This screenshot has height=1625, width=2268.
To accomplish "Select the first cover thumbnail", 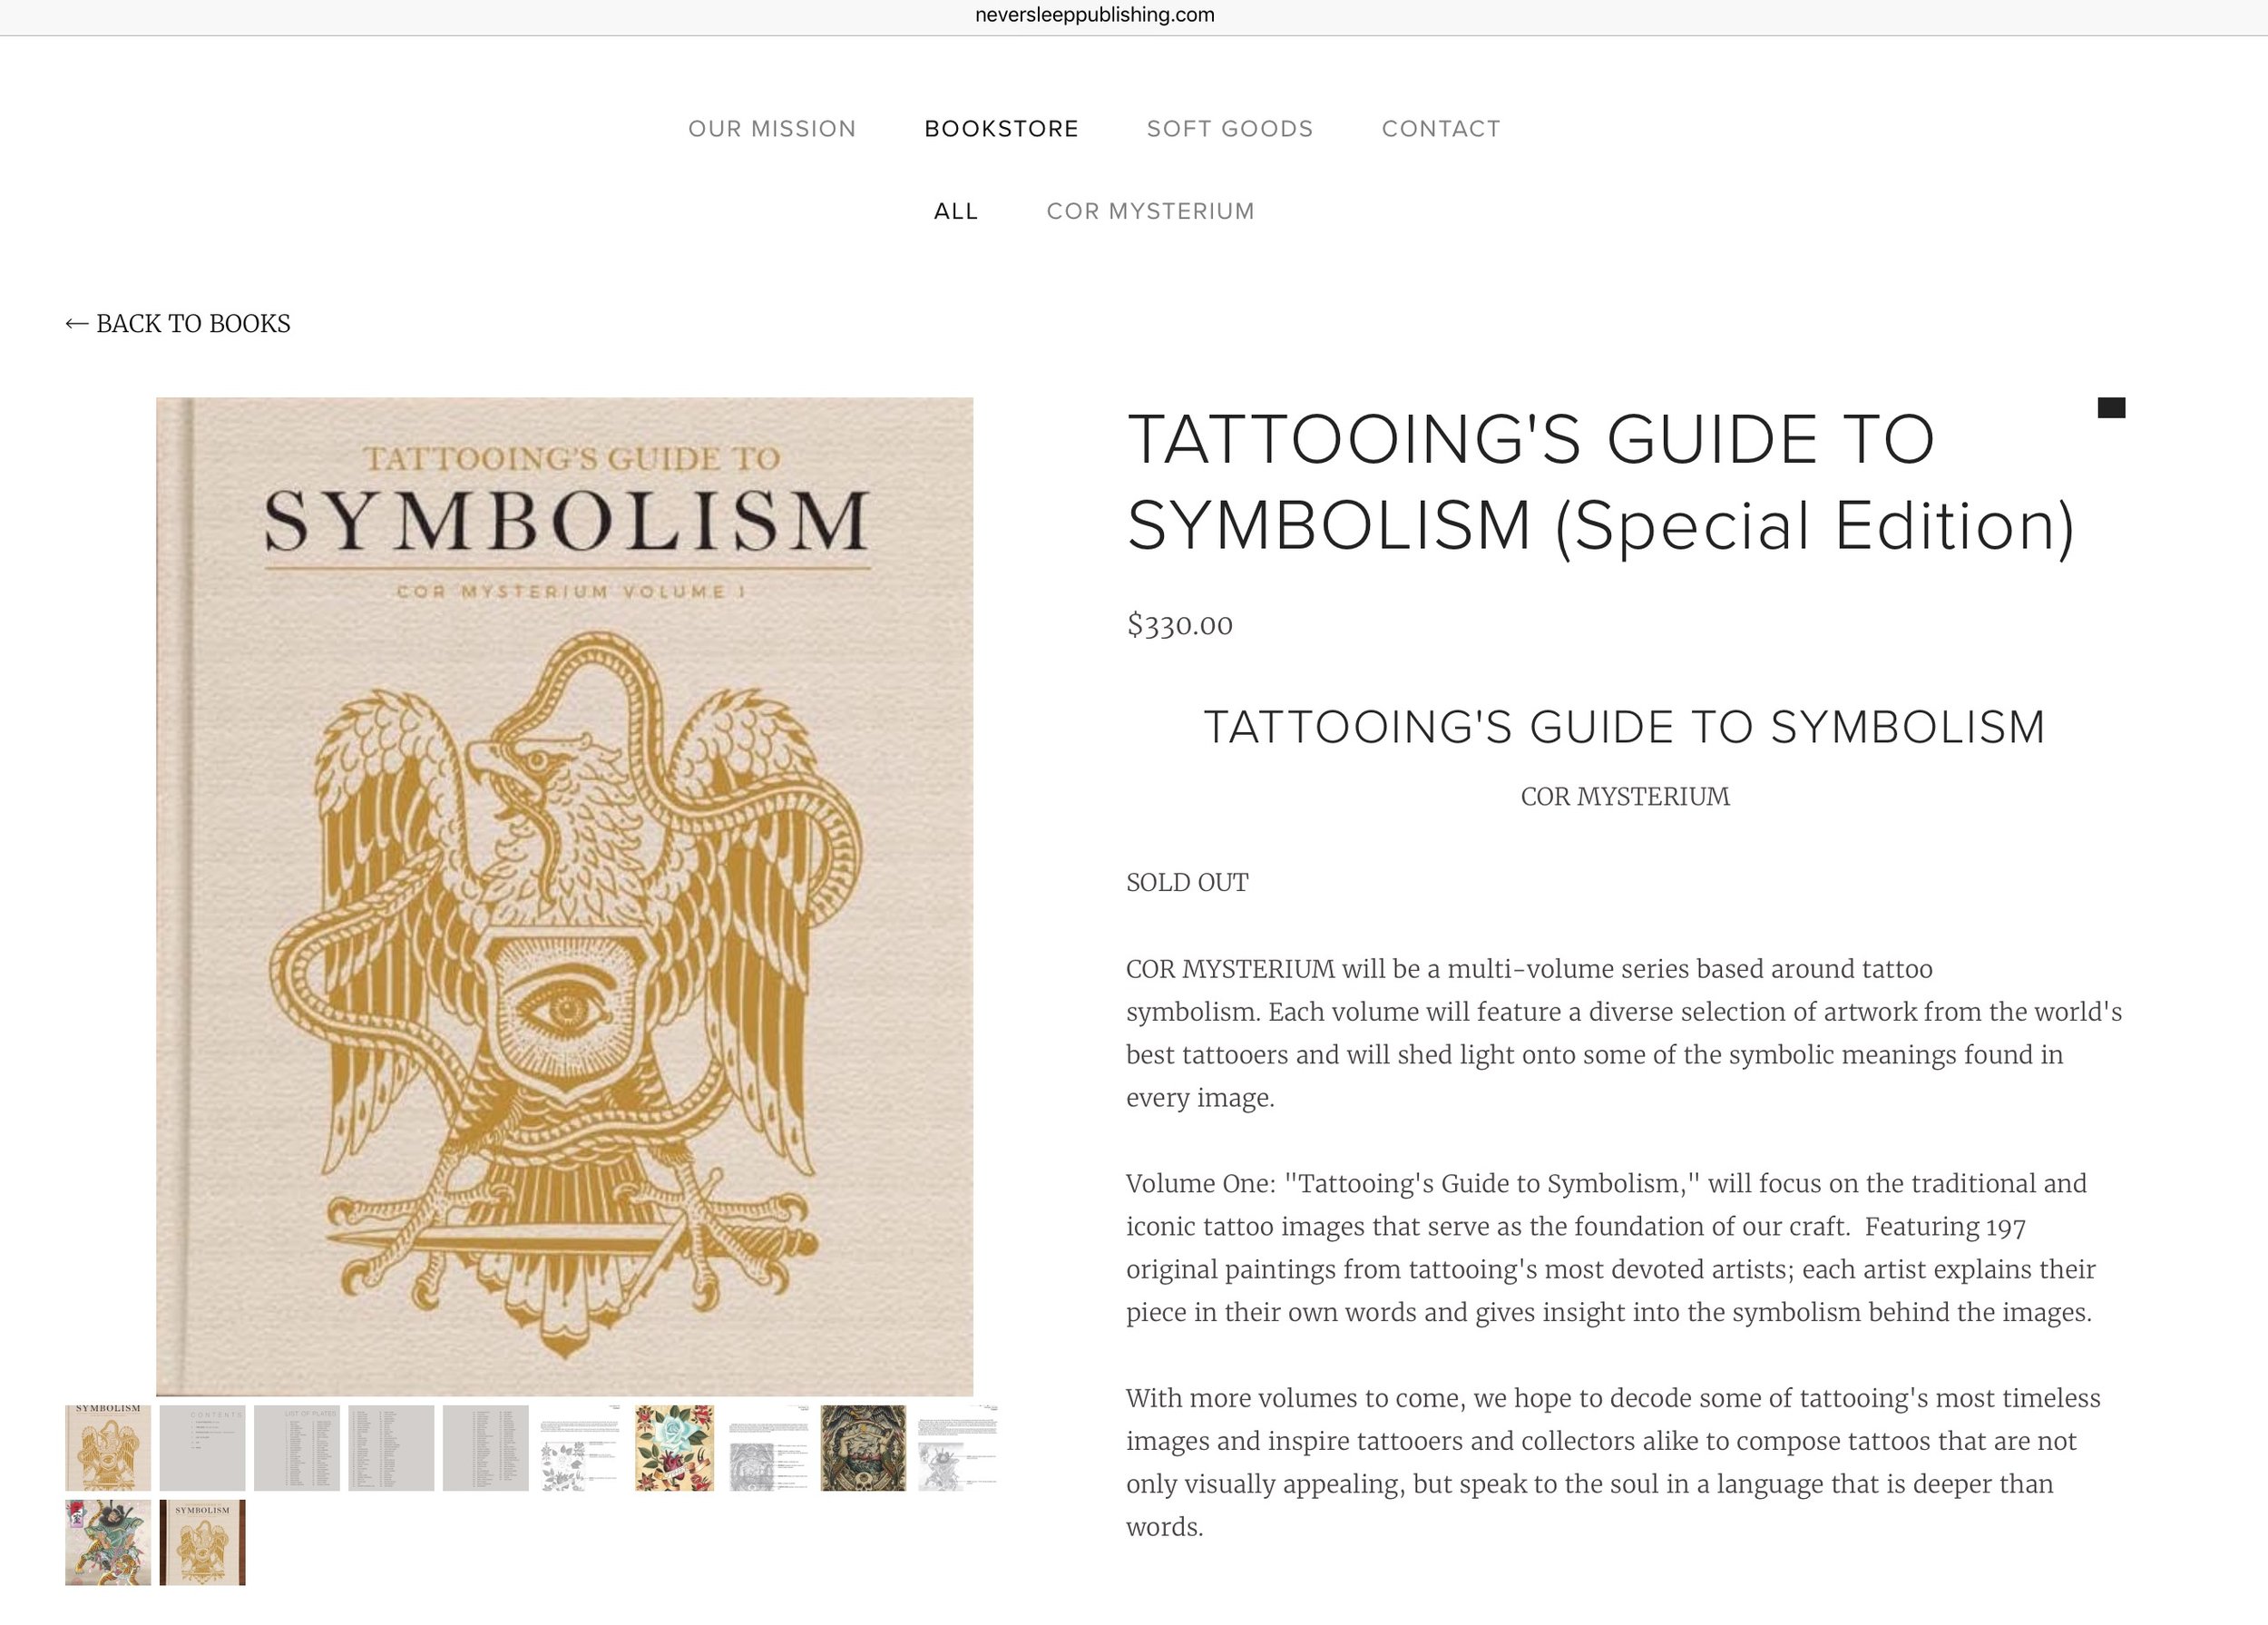I will click(108, 1447).
